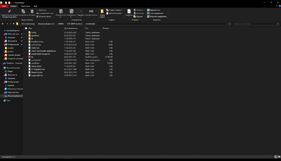
Task: Open the Поделиться ribbon tab
Action: 25,6
